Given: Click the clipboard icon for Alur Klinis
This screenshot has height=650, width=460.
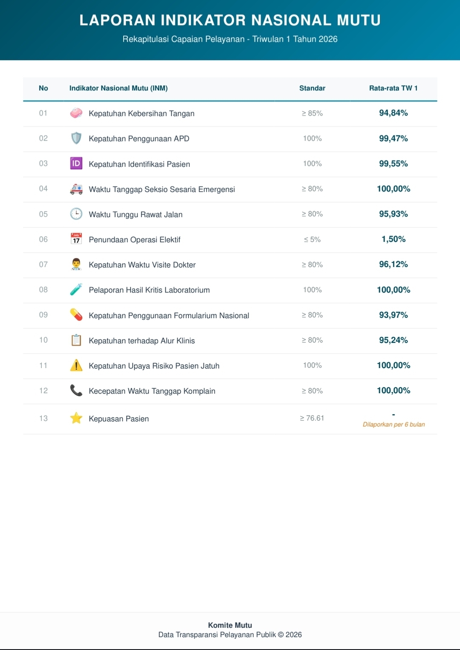Looking at the screenshot, I should (x=76, y=340).
